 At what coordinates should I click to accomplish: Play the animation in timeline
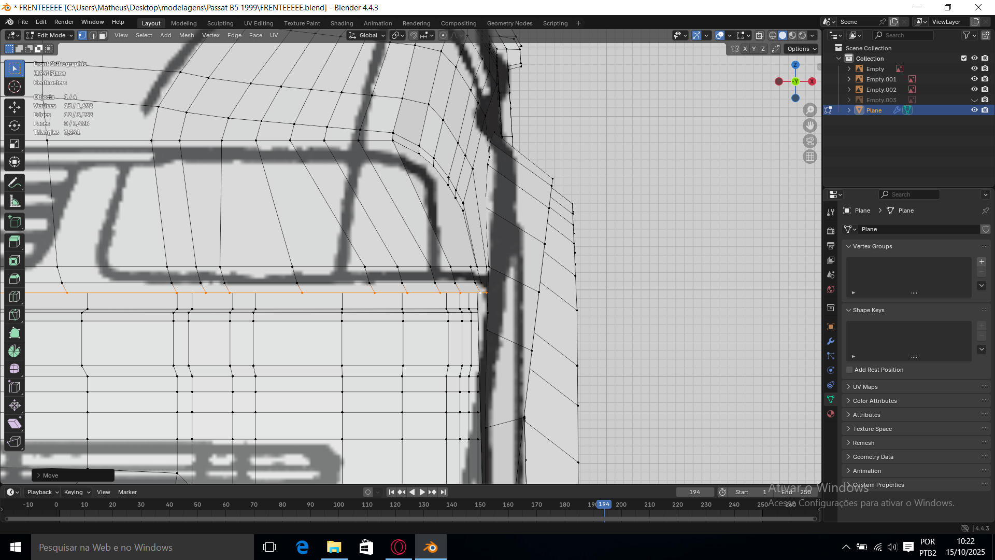tap(422, 492)
